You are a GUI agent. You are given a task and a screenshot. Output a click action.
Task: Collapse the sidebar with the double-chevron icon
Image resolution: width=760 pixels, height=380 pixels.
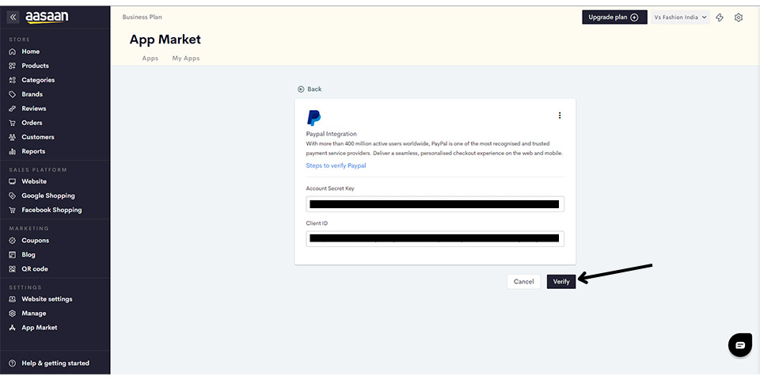click(x=13, y=17)
